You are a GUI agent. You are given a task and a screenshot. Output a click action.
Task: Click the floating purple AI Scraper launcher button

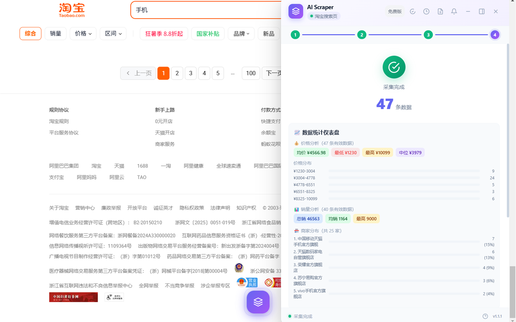258,301
